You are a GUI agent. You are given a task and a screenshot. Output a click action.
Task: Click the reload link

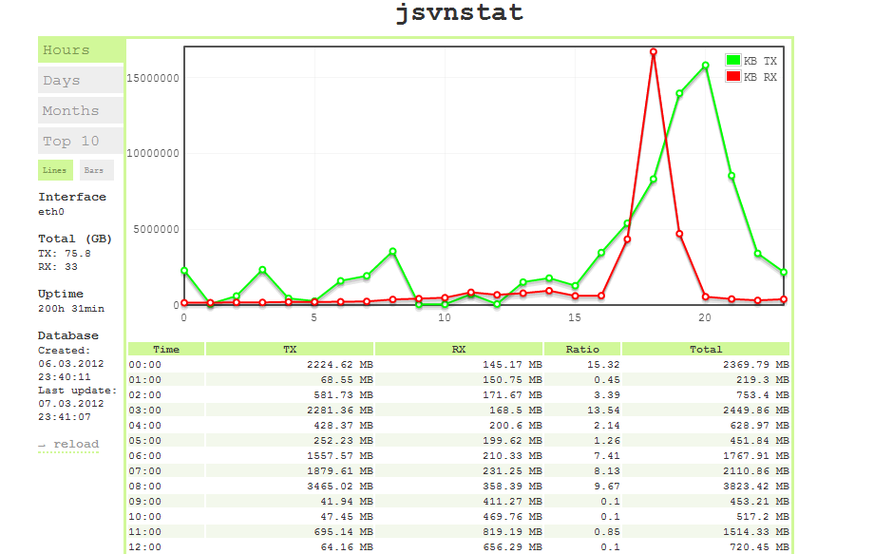(68, 444)
